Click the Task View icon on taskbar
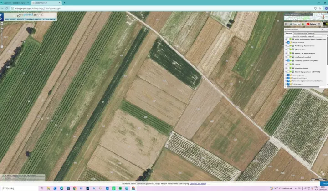The height and width of the screenshot is (191, 328). (41, 188)
